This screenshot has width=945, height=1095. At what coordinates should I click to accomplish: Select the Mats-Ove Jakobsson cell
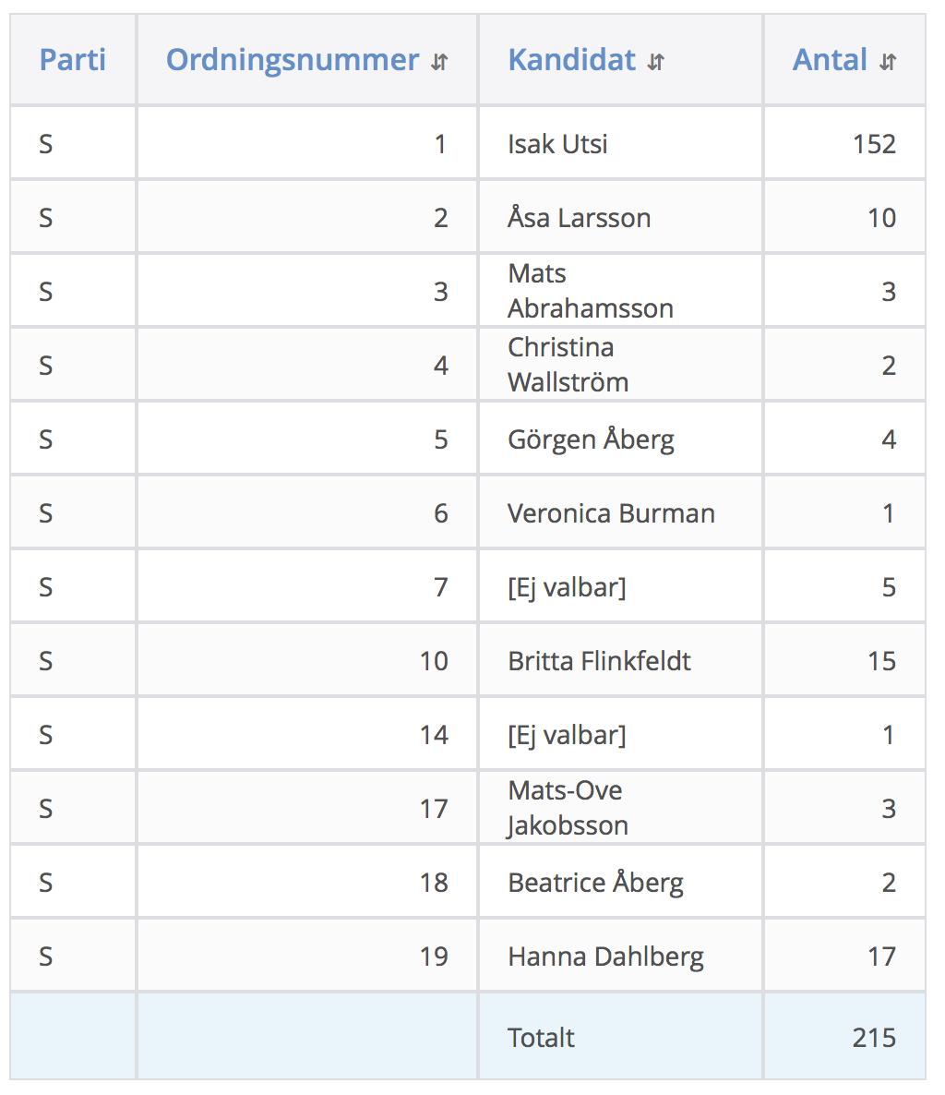coord(620,808)
